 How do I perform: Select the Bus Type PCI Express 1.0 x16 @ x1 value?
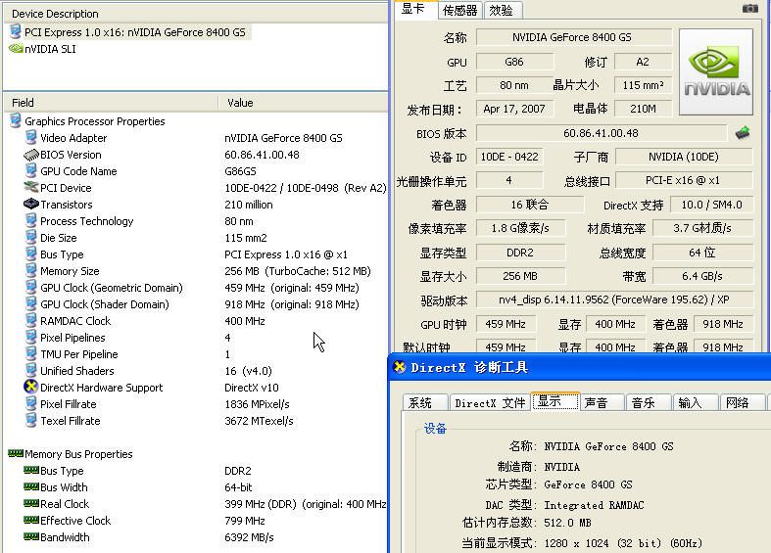(286, 254)
